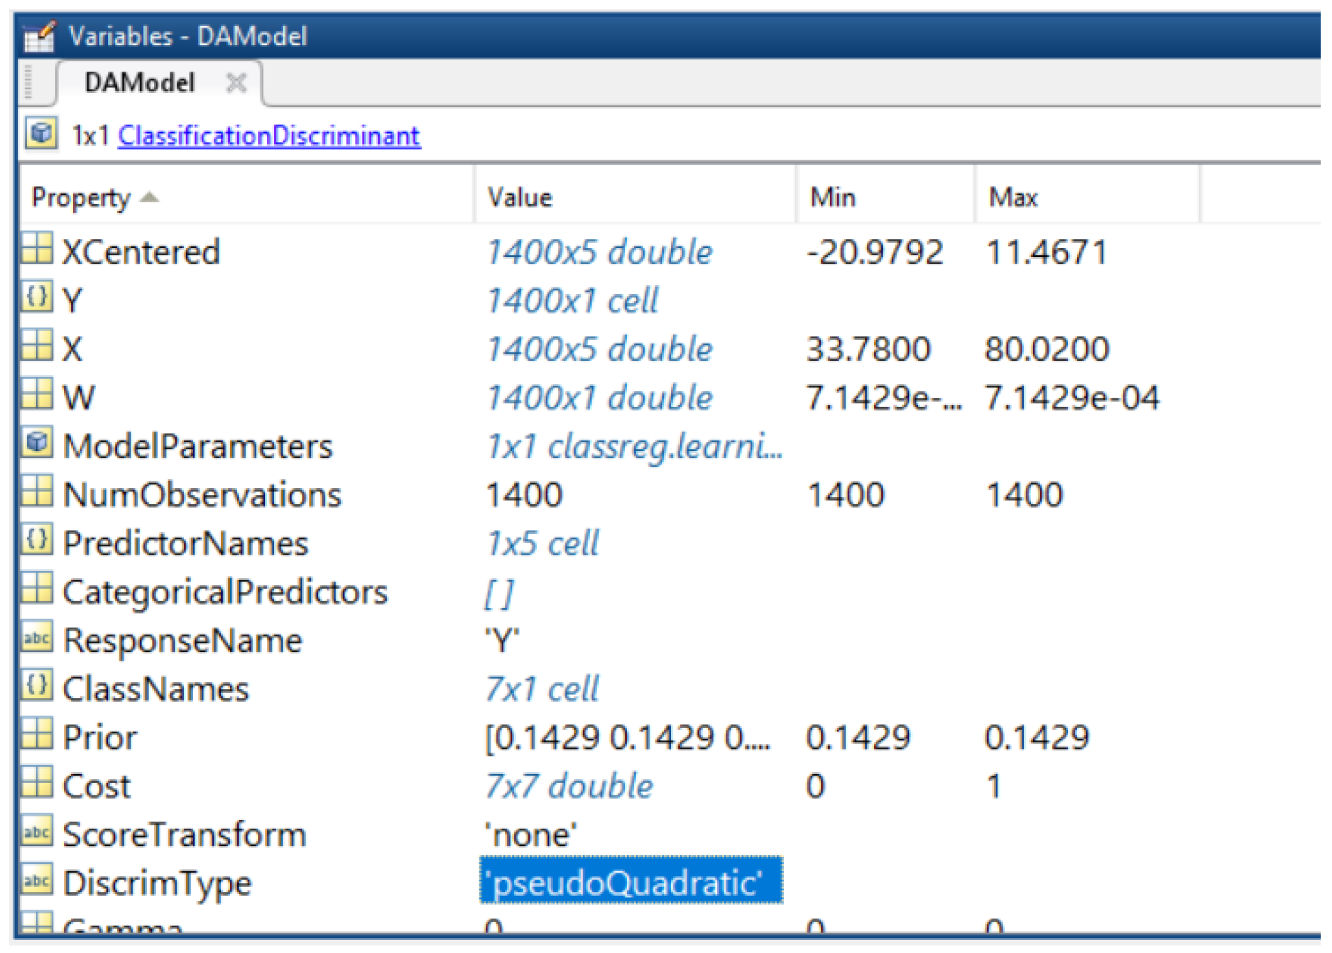Image resolution: width=1332 pixels, height=953 pixels.
Task: Select the Prior property name
Action: (x=100, y=736)
